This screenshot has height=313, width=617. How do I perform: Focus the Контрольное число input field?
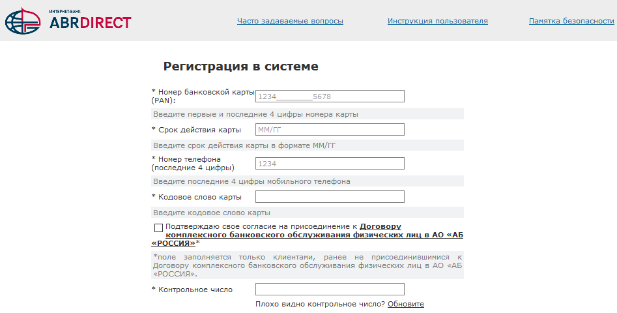[330, 290]
